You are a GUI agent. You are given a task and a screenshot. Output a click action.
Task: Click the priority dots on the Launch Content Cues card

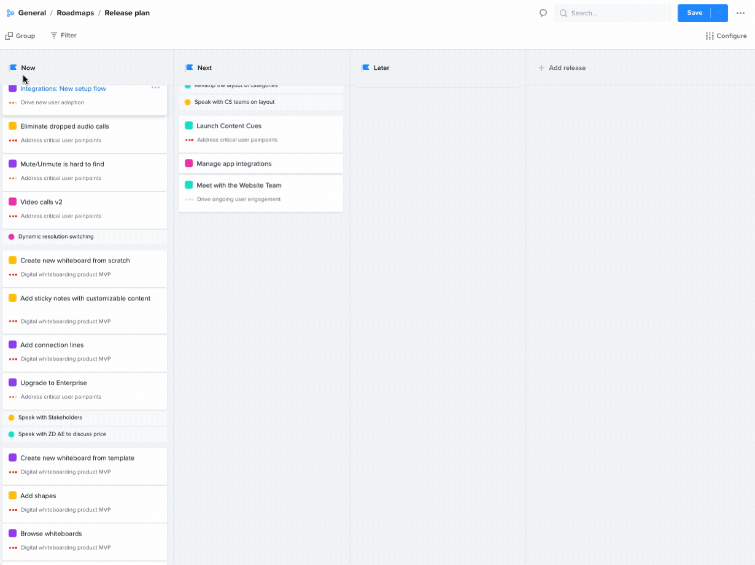coord(189,140)
